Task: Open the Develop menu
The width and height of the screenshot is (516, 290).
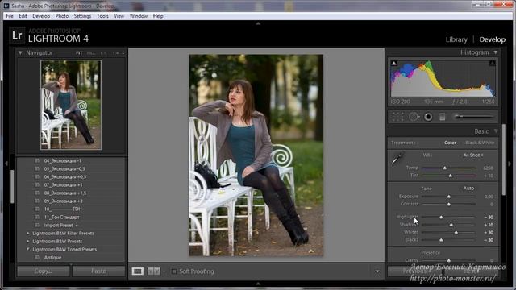Action: 41,16
